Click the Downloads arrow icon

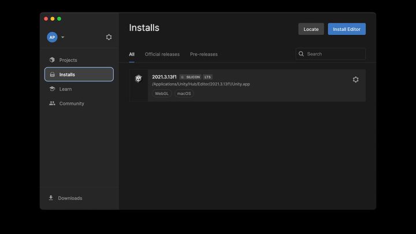click(x=51, y=198)
